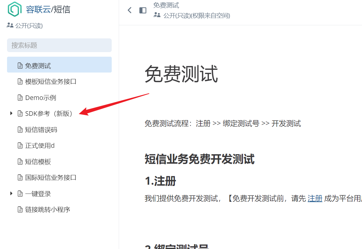Click the document icon next to 正式使用d

tap(20, 145)
